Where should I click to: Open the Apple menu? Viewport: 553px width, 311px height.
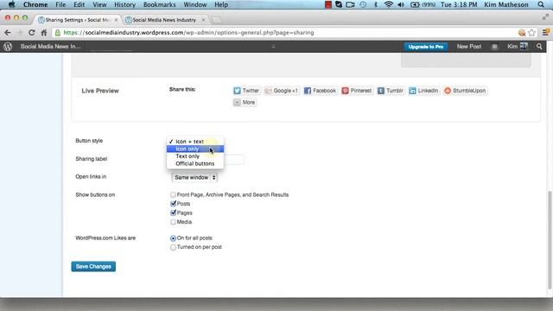pyautogui.click(x=11, y=4)
